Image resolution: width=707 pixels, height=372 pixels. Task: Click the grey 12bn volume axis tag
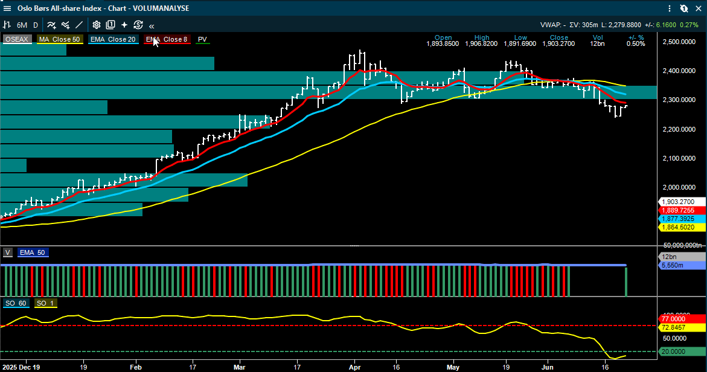tap(681, 257)
